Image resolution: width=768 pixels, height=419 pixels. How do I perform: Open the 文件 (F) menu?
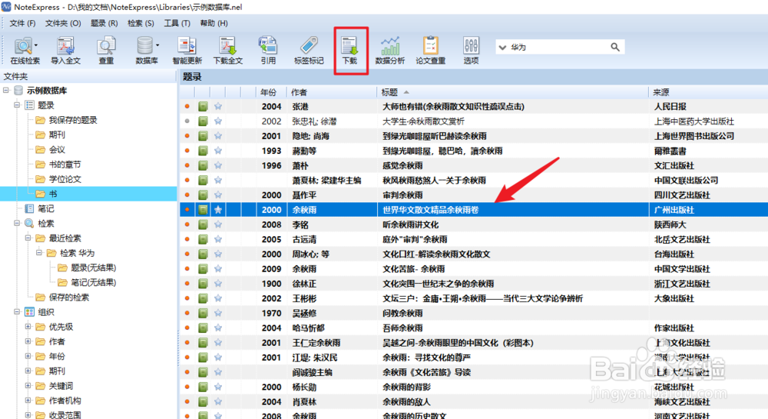click(x=22, y=23)
